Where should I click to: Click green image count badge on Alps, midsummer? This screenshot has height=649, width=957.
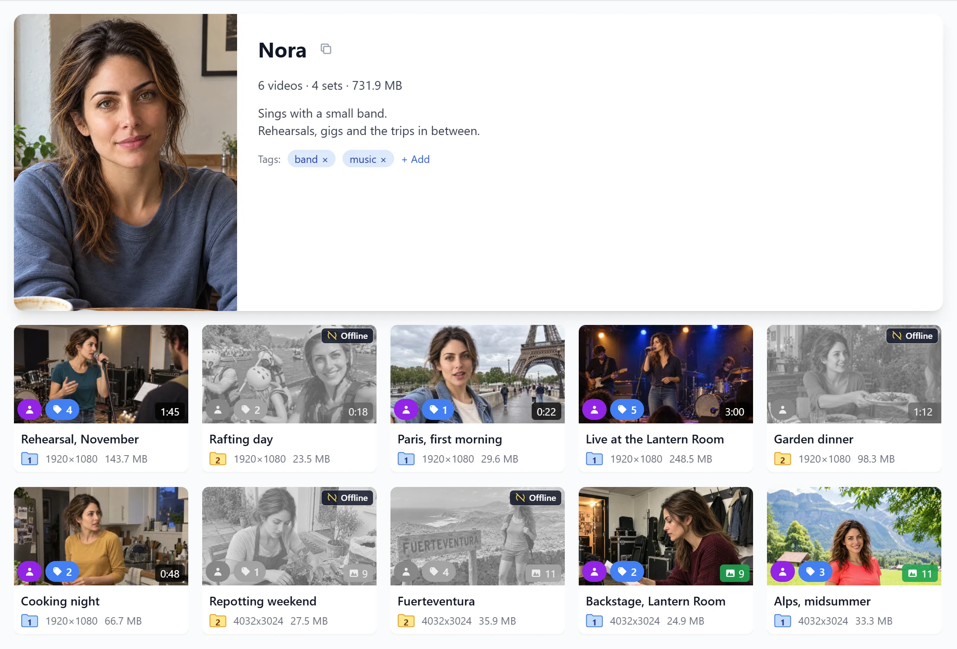920,574
